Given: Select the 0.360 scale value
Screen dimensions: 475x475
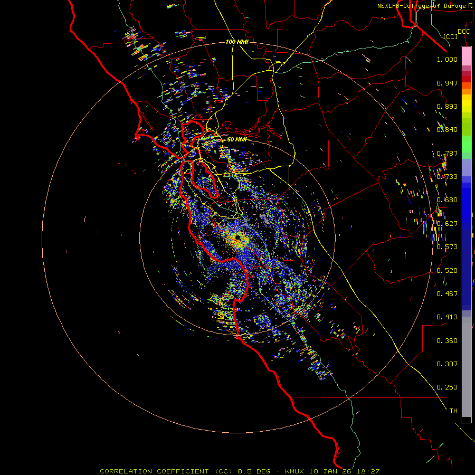Looking at the screenshot, I should pyautogui.click(x=447, y=341).
